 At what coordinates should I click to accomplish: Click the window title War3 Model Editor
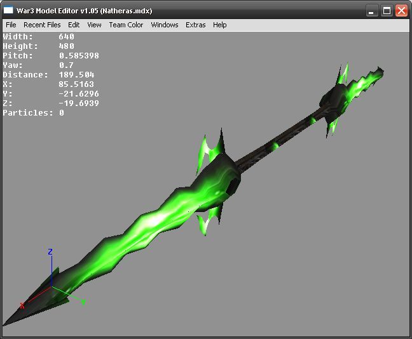(x=84, y=11)
